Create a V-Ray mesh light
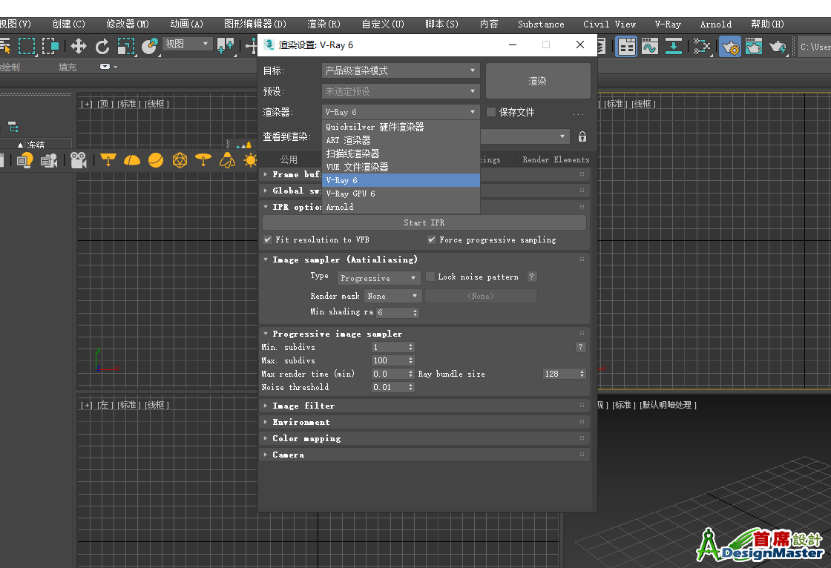831x568 pixels. coord(180,160)
